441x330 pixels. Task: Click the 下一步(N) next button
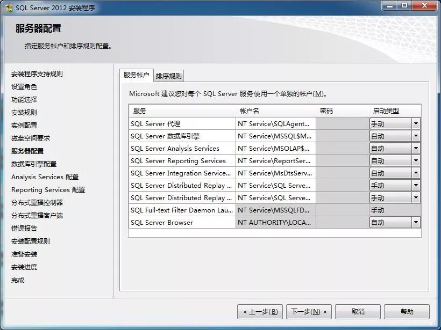[x=309, y=312]
